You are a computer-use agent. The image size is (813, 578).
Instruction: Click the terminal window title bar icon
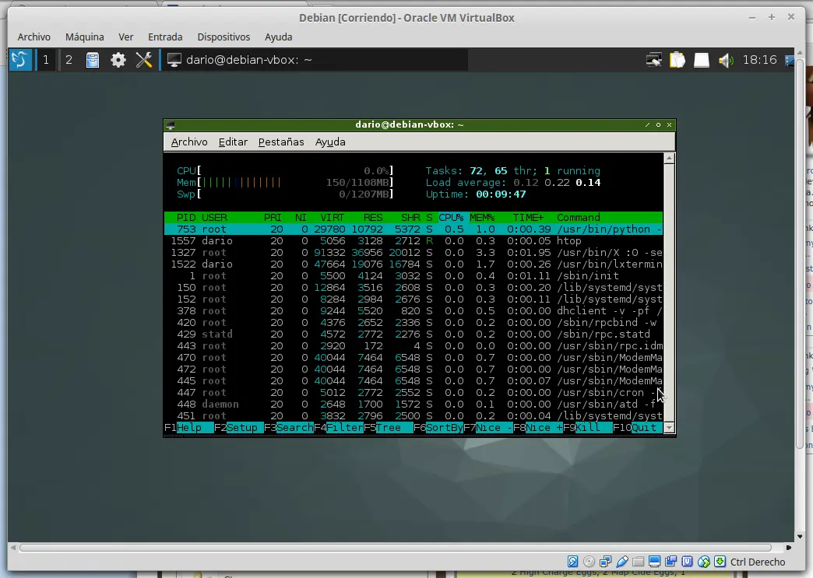pos(170,124)
